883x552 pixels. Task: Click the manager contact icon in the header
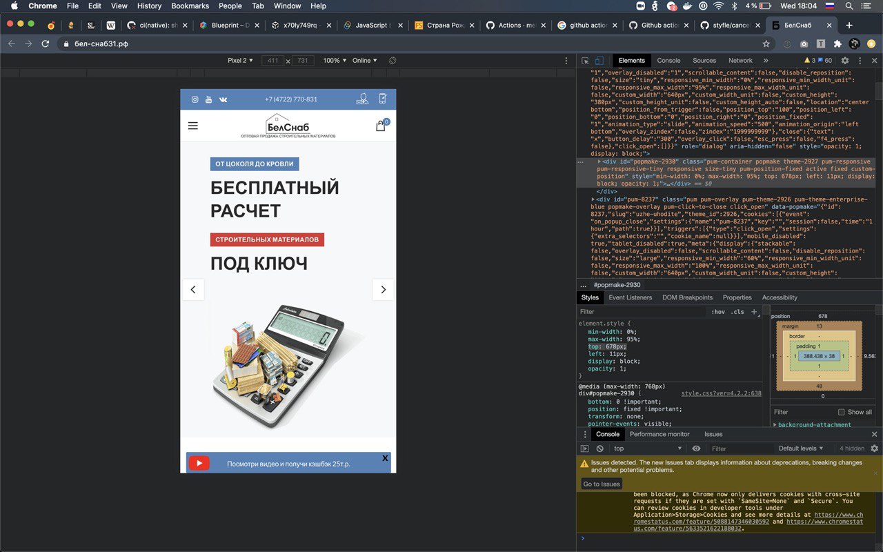[x=362, y=99]
